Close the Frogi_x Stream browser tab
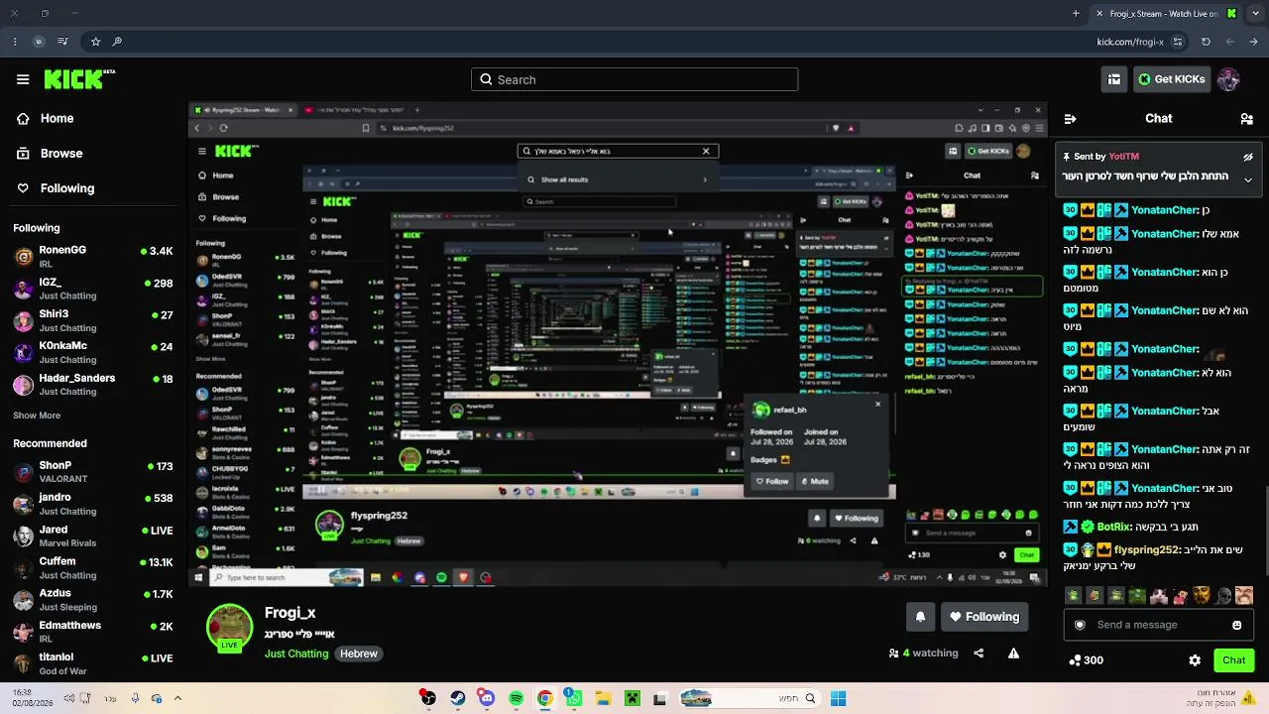Viewport: 1269px width, 714px height. [1098, 14]
